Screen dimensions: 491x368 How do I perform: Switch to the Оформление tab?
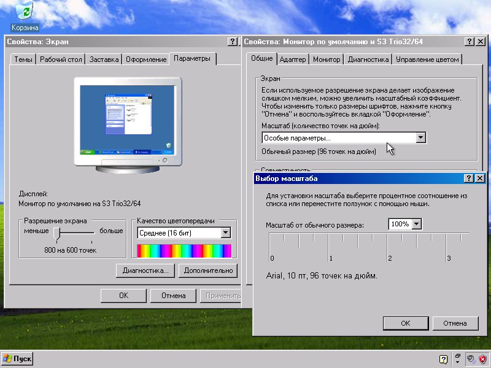146,59
